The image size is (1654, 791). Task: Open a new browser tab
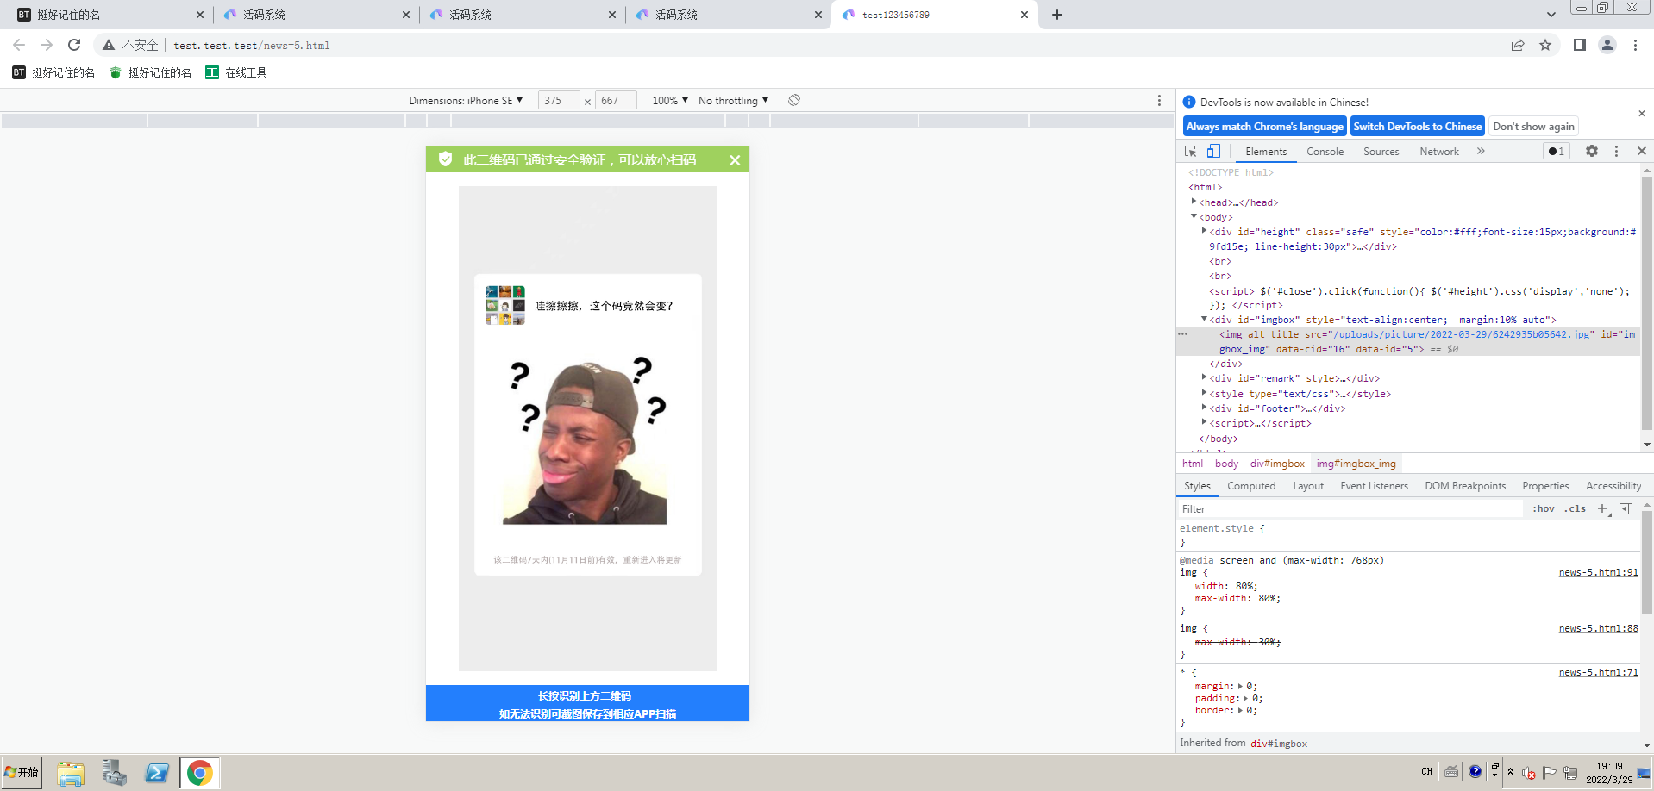pos(1057,15)
